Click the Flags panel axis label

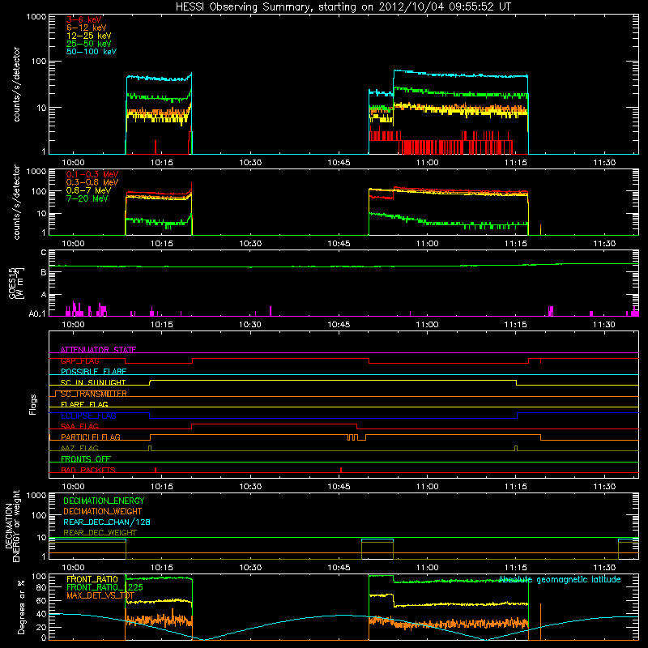33,404
